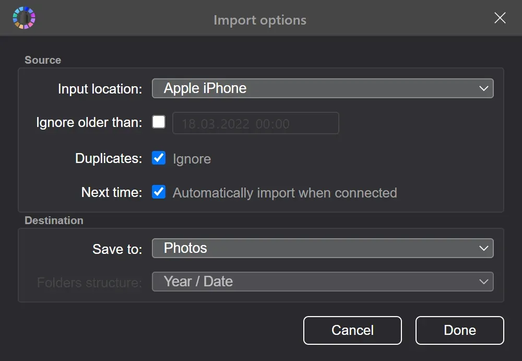Viewport: 522px width, 361px height.
Task: Close the Import options dialog
Action: [x=500, y=18]
